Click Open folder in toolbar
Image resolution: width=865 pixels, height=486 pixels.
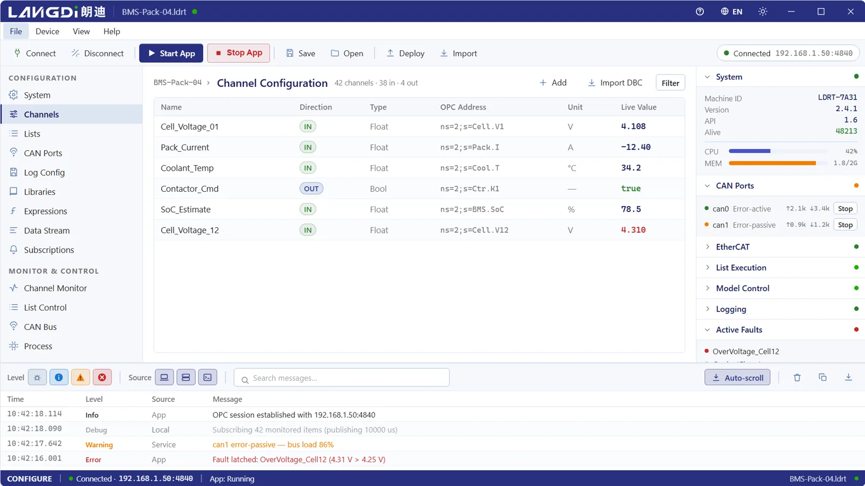click(347, 53)
